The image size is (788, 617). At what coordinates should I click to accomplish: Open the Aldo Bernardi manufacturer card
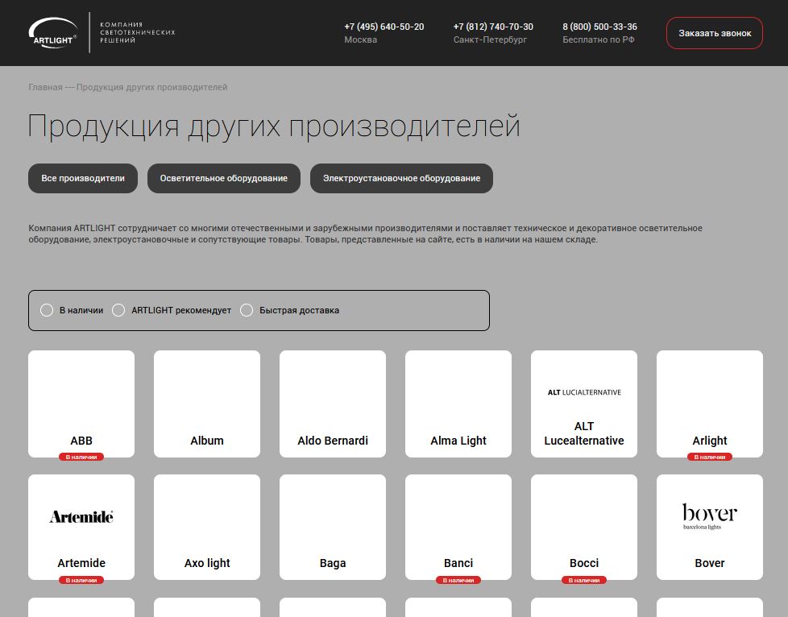(x=333, y=404)
